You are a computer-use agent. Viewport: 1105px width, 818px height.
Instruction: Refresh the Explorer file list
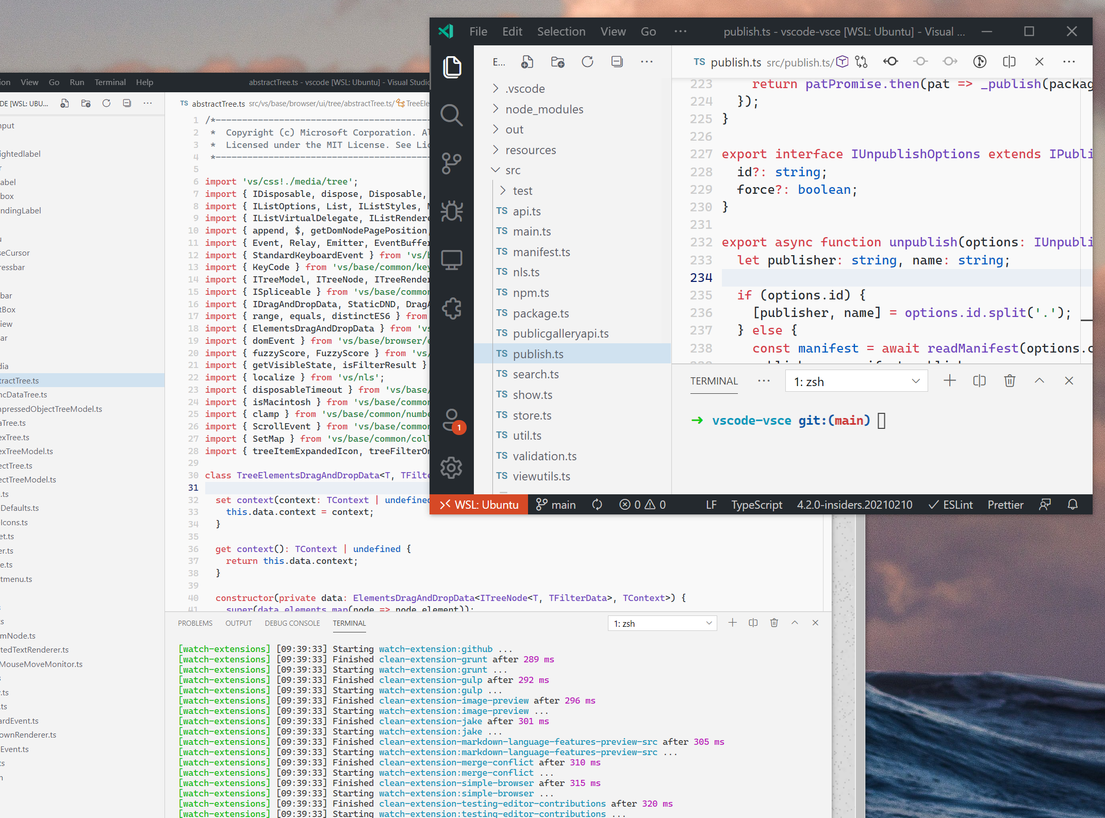pos(587,62)
